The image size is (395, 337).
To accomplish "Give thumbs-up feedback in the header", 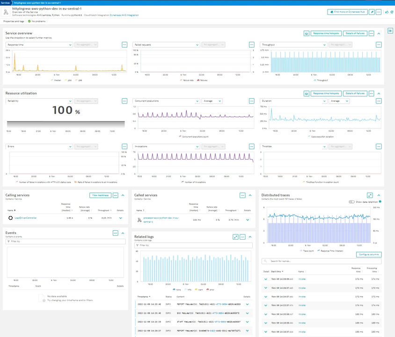I will point(387,12).
